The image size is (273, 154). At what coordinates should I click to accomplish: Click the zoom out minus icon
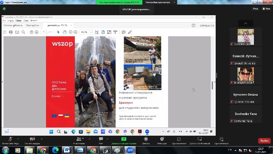click(71, 32)
